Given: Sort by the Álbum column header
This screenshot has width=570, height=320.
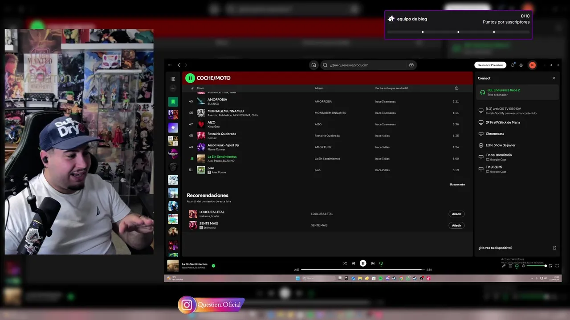Looking at the screenshot, I should coord(319,88).
